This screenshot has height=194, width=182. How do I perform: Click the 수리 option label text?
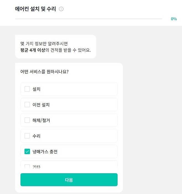click(x=37, y=136)
